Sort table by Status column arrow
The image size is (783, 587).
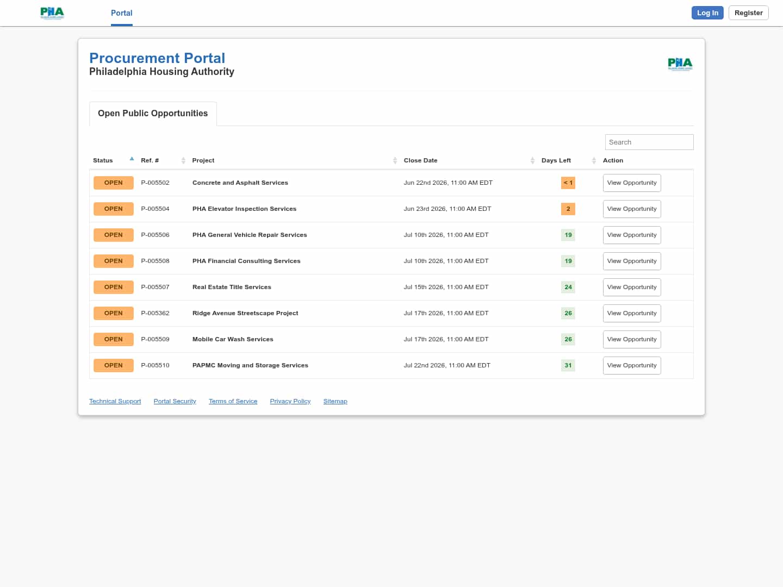click(132, 159)
